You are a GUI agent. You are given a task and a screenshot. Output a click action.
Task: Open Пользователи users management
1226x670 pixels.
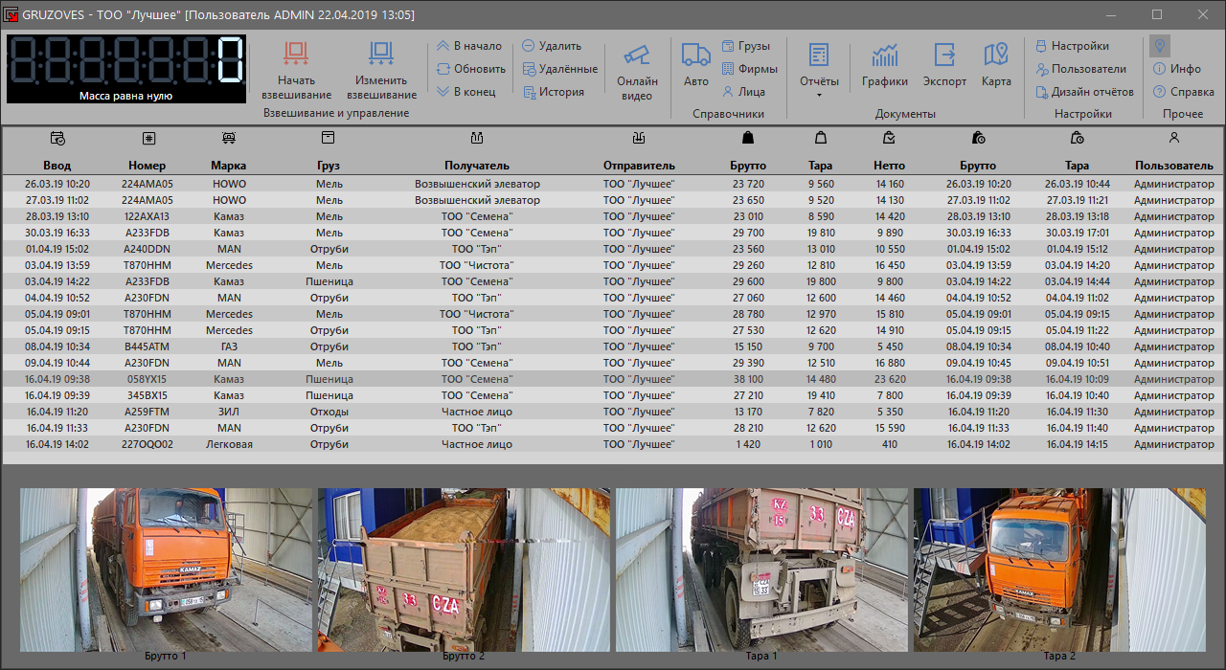tap(1080, 69)
